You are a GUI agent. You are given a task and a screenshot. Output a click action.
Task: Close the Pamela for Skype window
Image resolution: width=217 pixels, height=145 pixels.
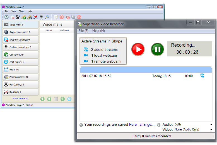pyautogui.click(x=160, y=7)
